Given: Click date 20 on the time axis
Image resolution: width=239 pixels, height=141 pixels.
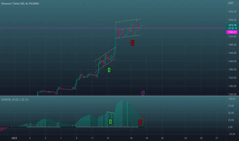Looking at the screenshot, I should 162,138.
